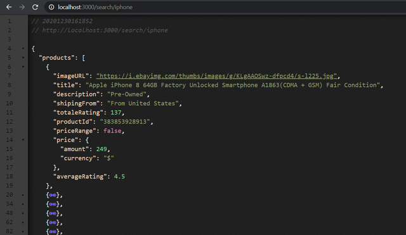Click the ellipsis placeholder on line 34
The width and height of the screenshot is (406, 235).
coord(53,204)
